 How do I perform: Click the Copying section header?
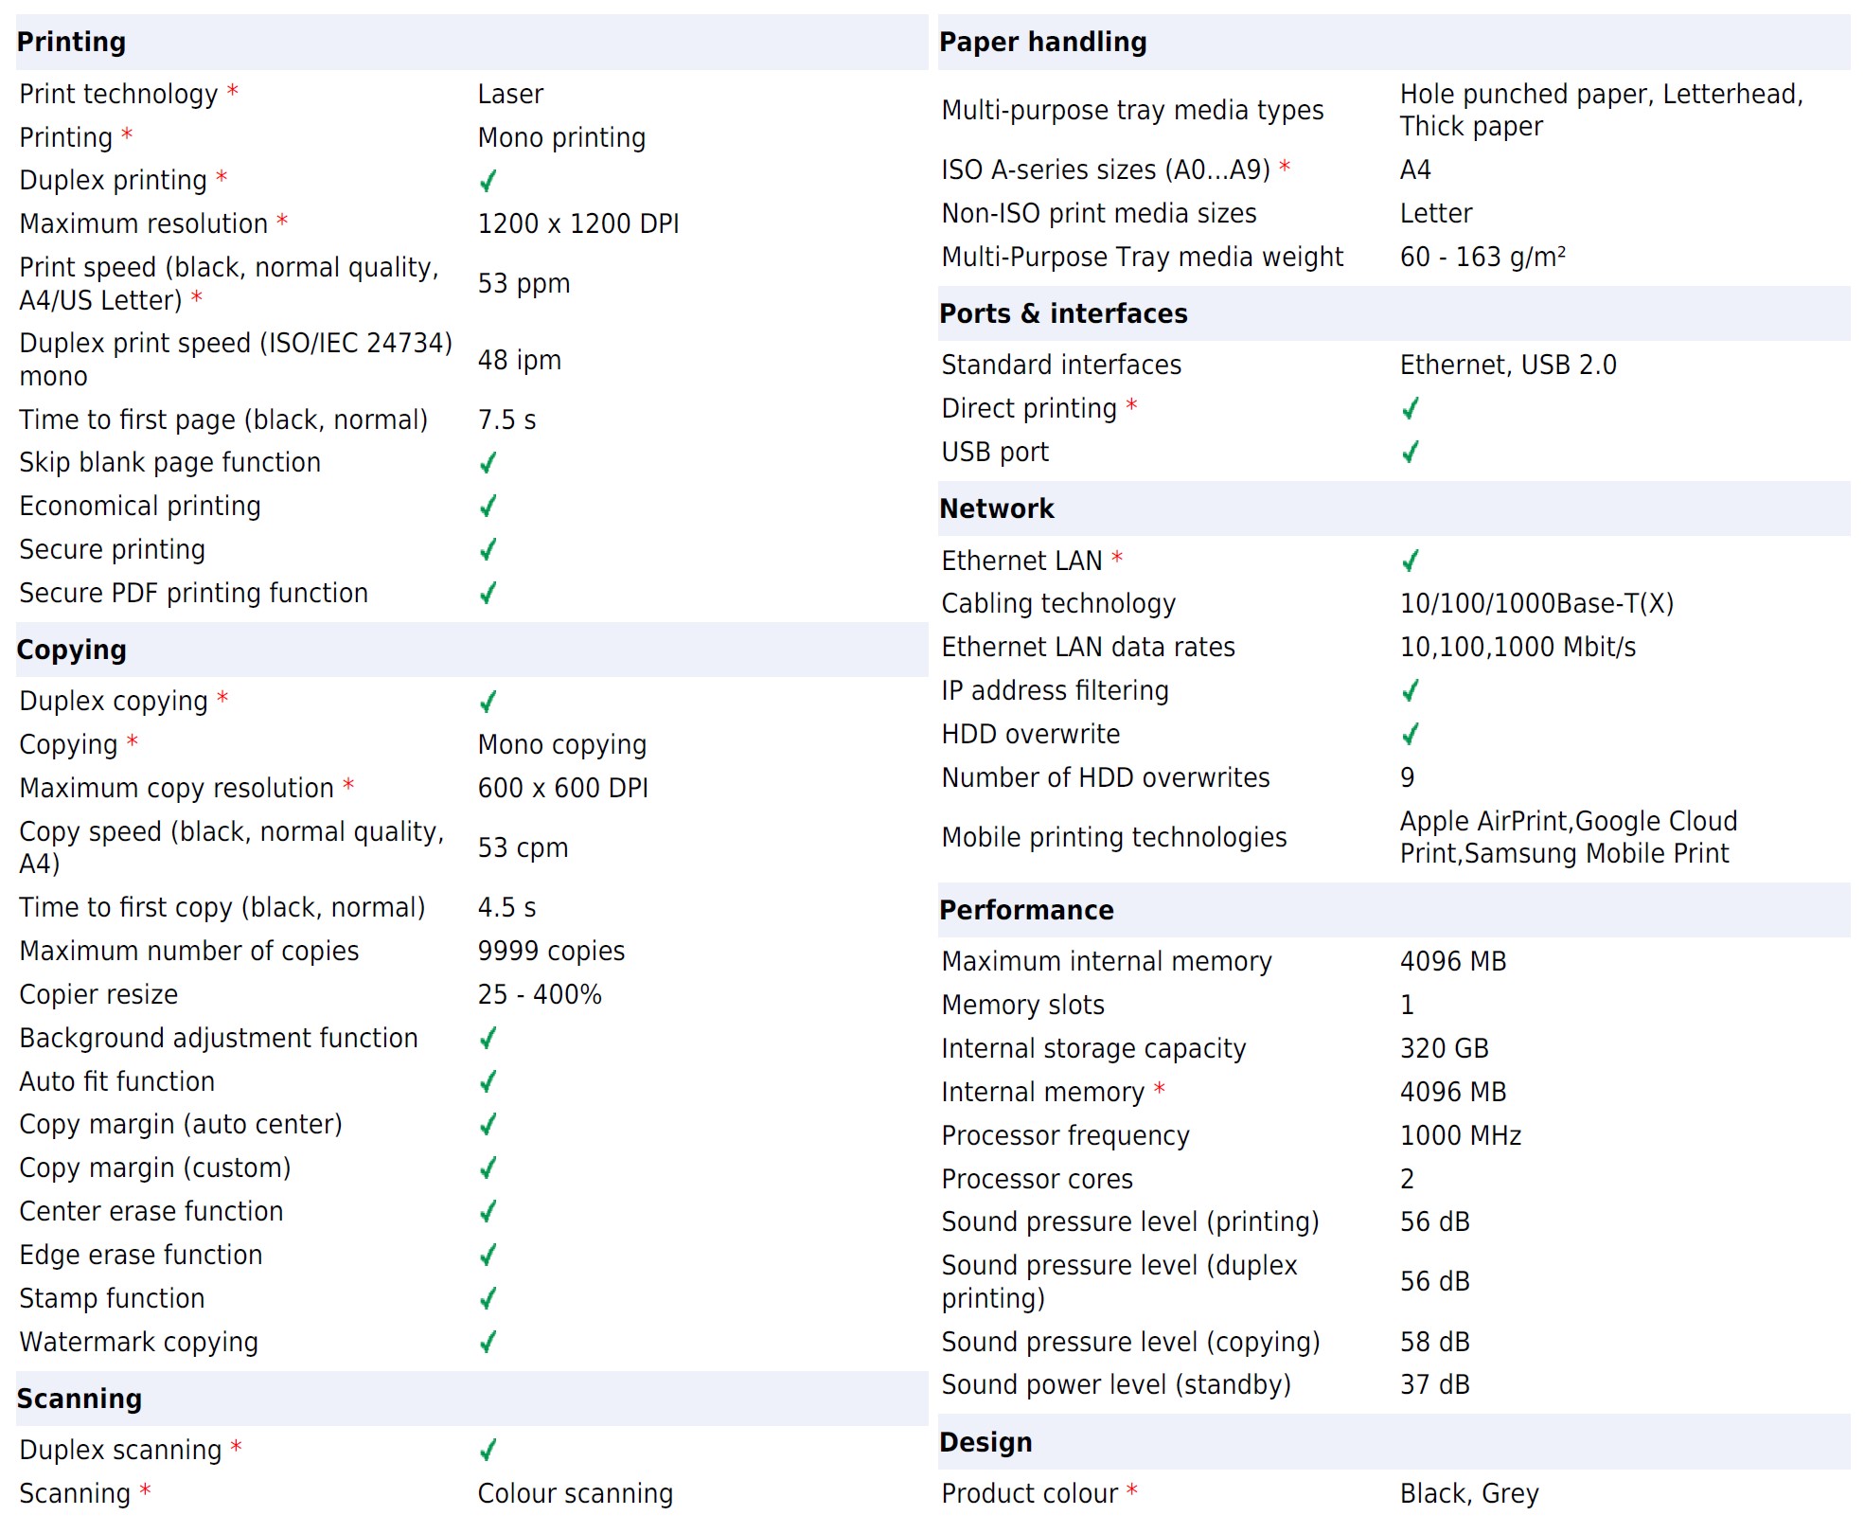click(x=72, y=650)
